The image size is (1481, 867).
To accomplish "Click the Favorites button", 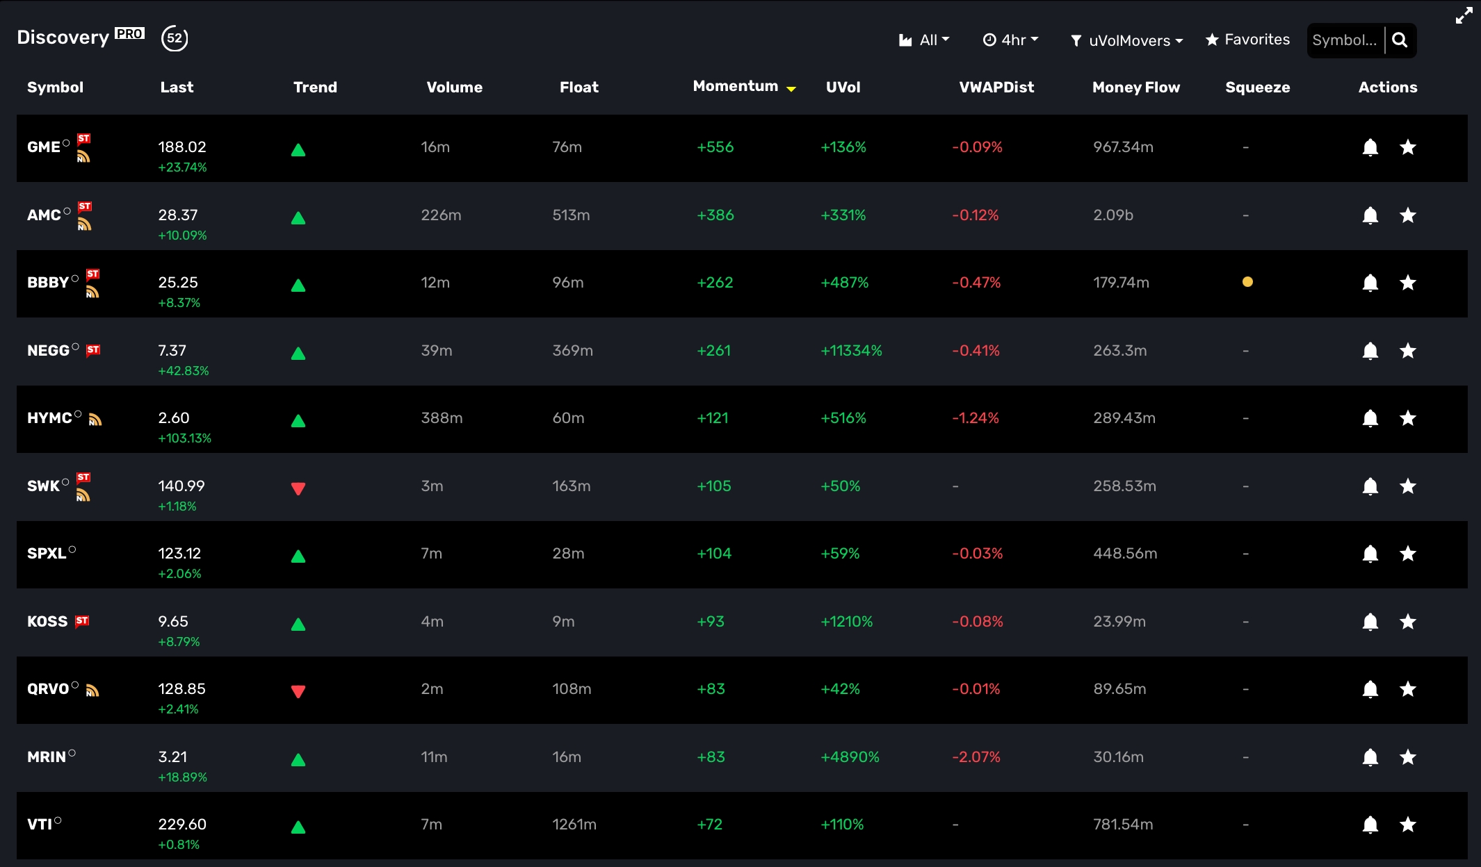I will 1247,40.
